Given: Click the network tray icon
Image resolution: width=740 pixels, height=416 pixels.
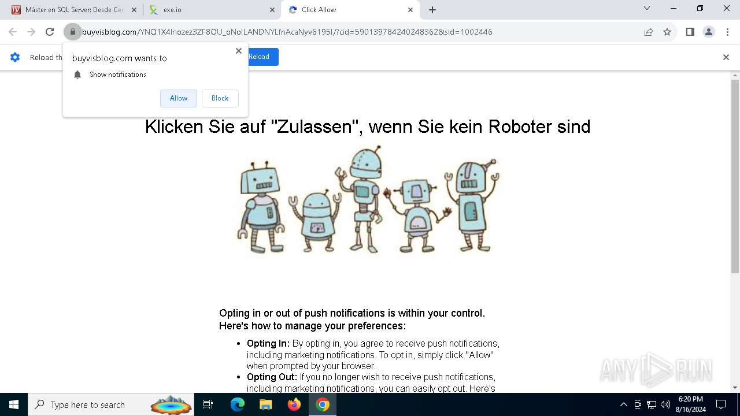Looking at the screenshot, I should (652, 404).
